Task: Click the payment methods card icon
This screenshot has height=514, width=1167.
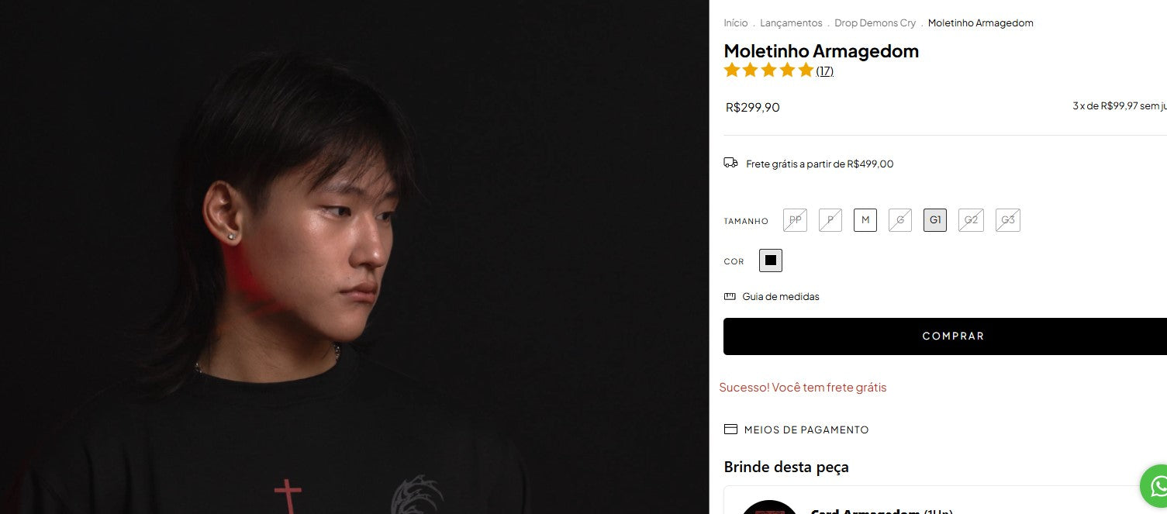Action: click(x=730, y=429)
